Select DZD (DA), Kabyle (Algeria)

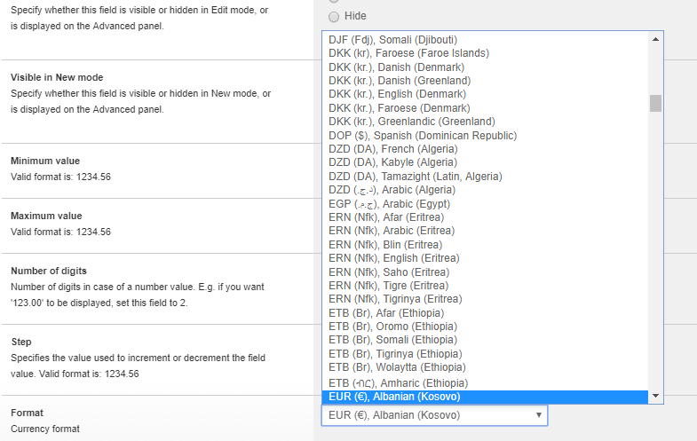[485, 162]
